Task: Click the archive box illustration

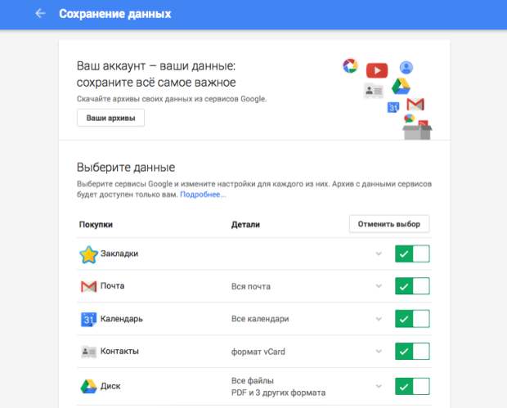Action: (417, 130)
